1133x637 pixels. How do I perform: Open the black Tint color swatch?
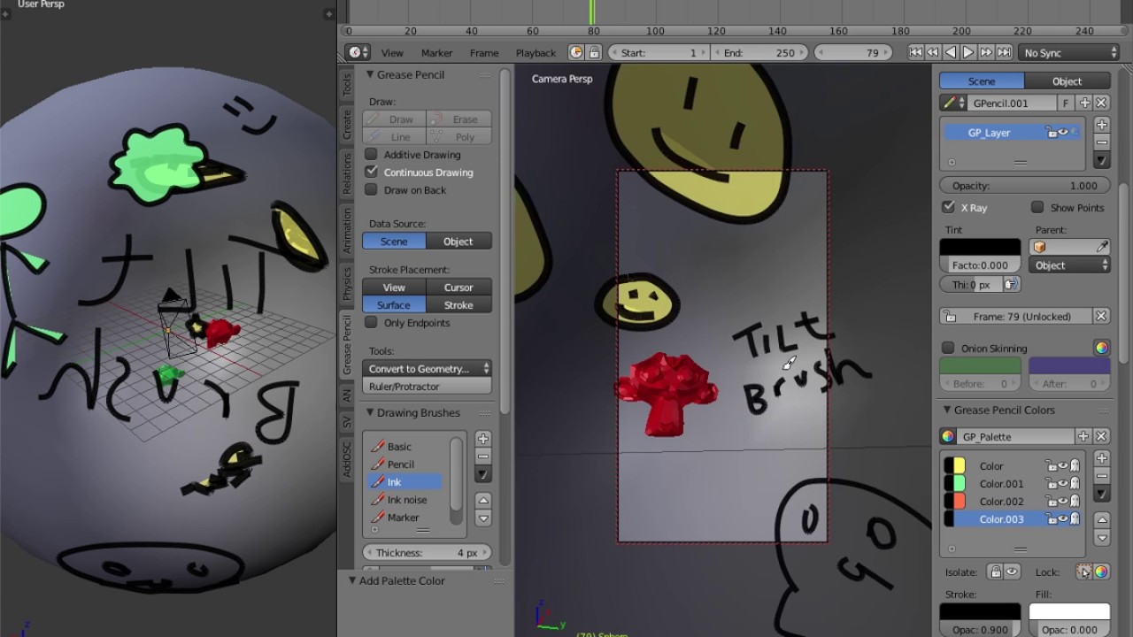click(980, 248)
